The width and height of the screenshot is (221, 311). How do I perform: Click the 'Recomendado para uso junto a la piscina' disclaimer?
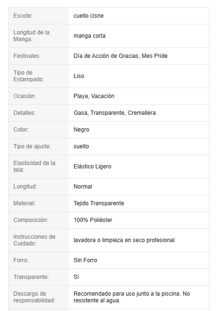coord(131,297)
